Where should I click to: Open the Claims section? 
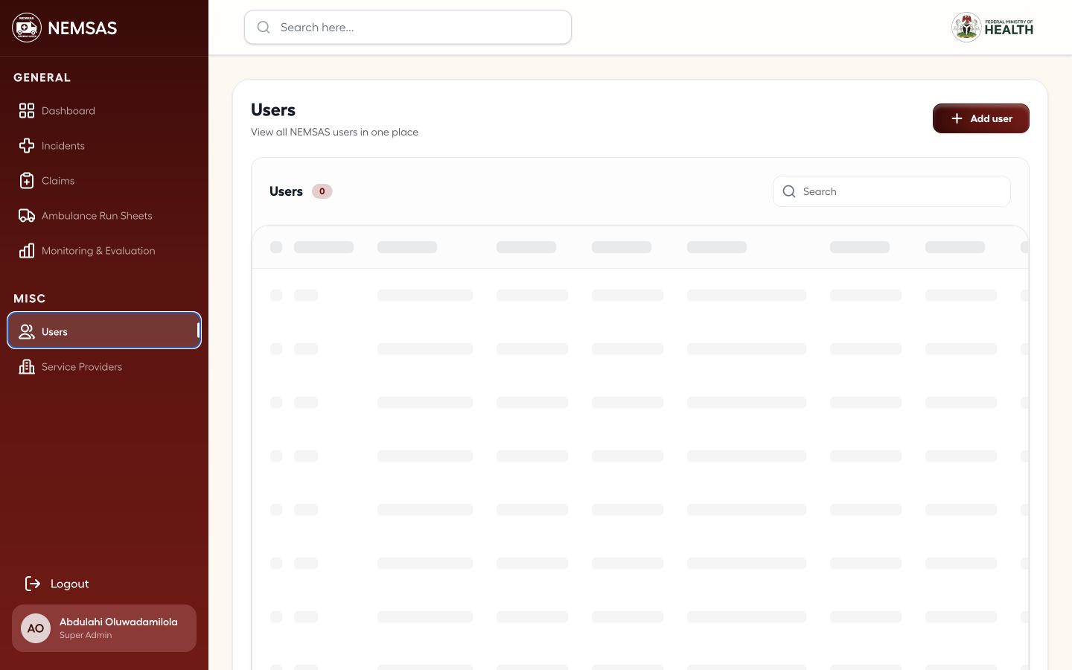pyautogui.click(x=104, y=181)
